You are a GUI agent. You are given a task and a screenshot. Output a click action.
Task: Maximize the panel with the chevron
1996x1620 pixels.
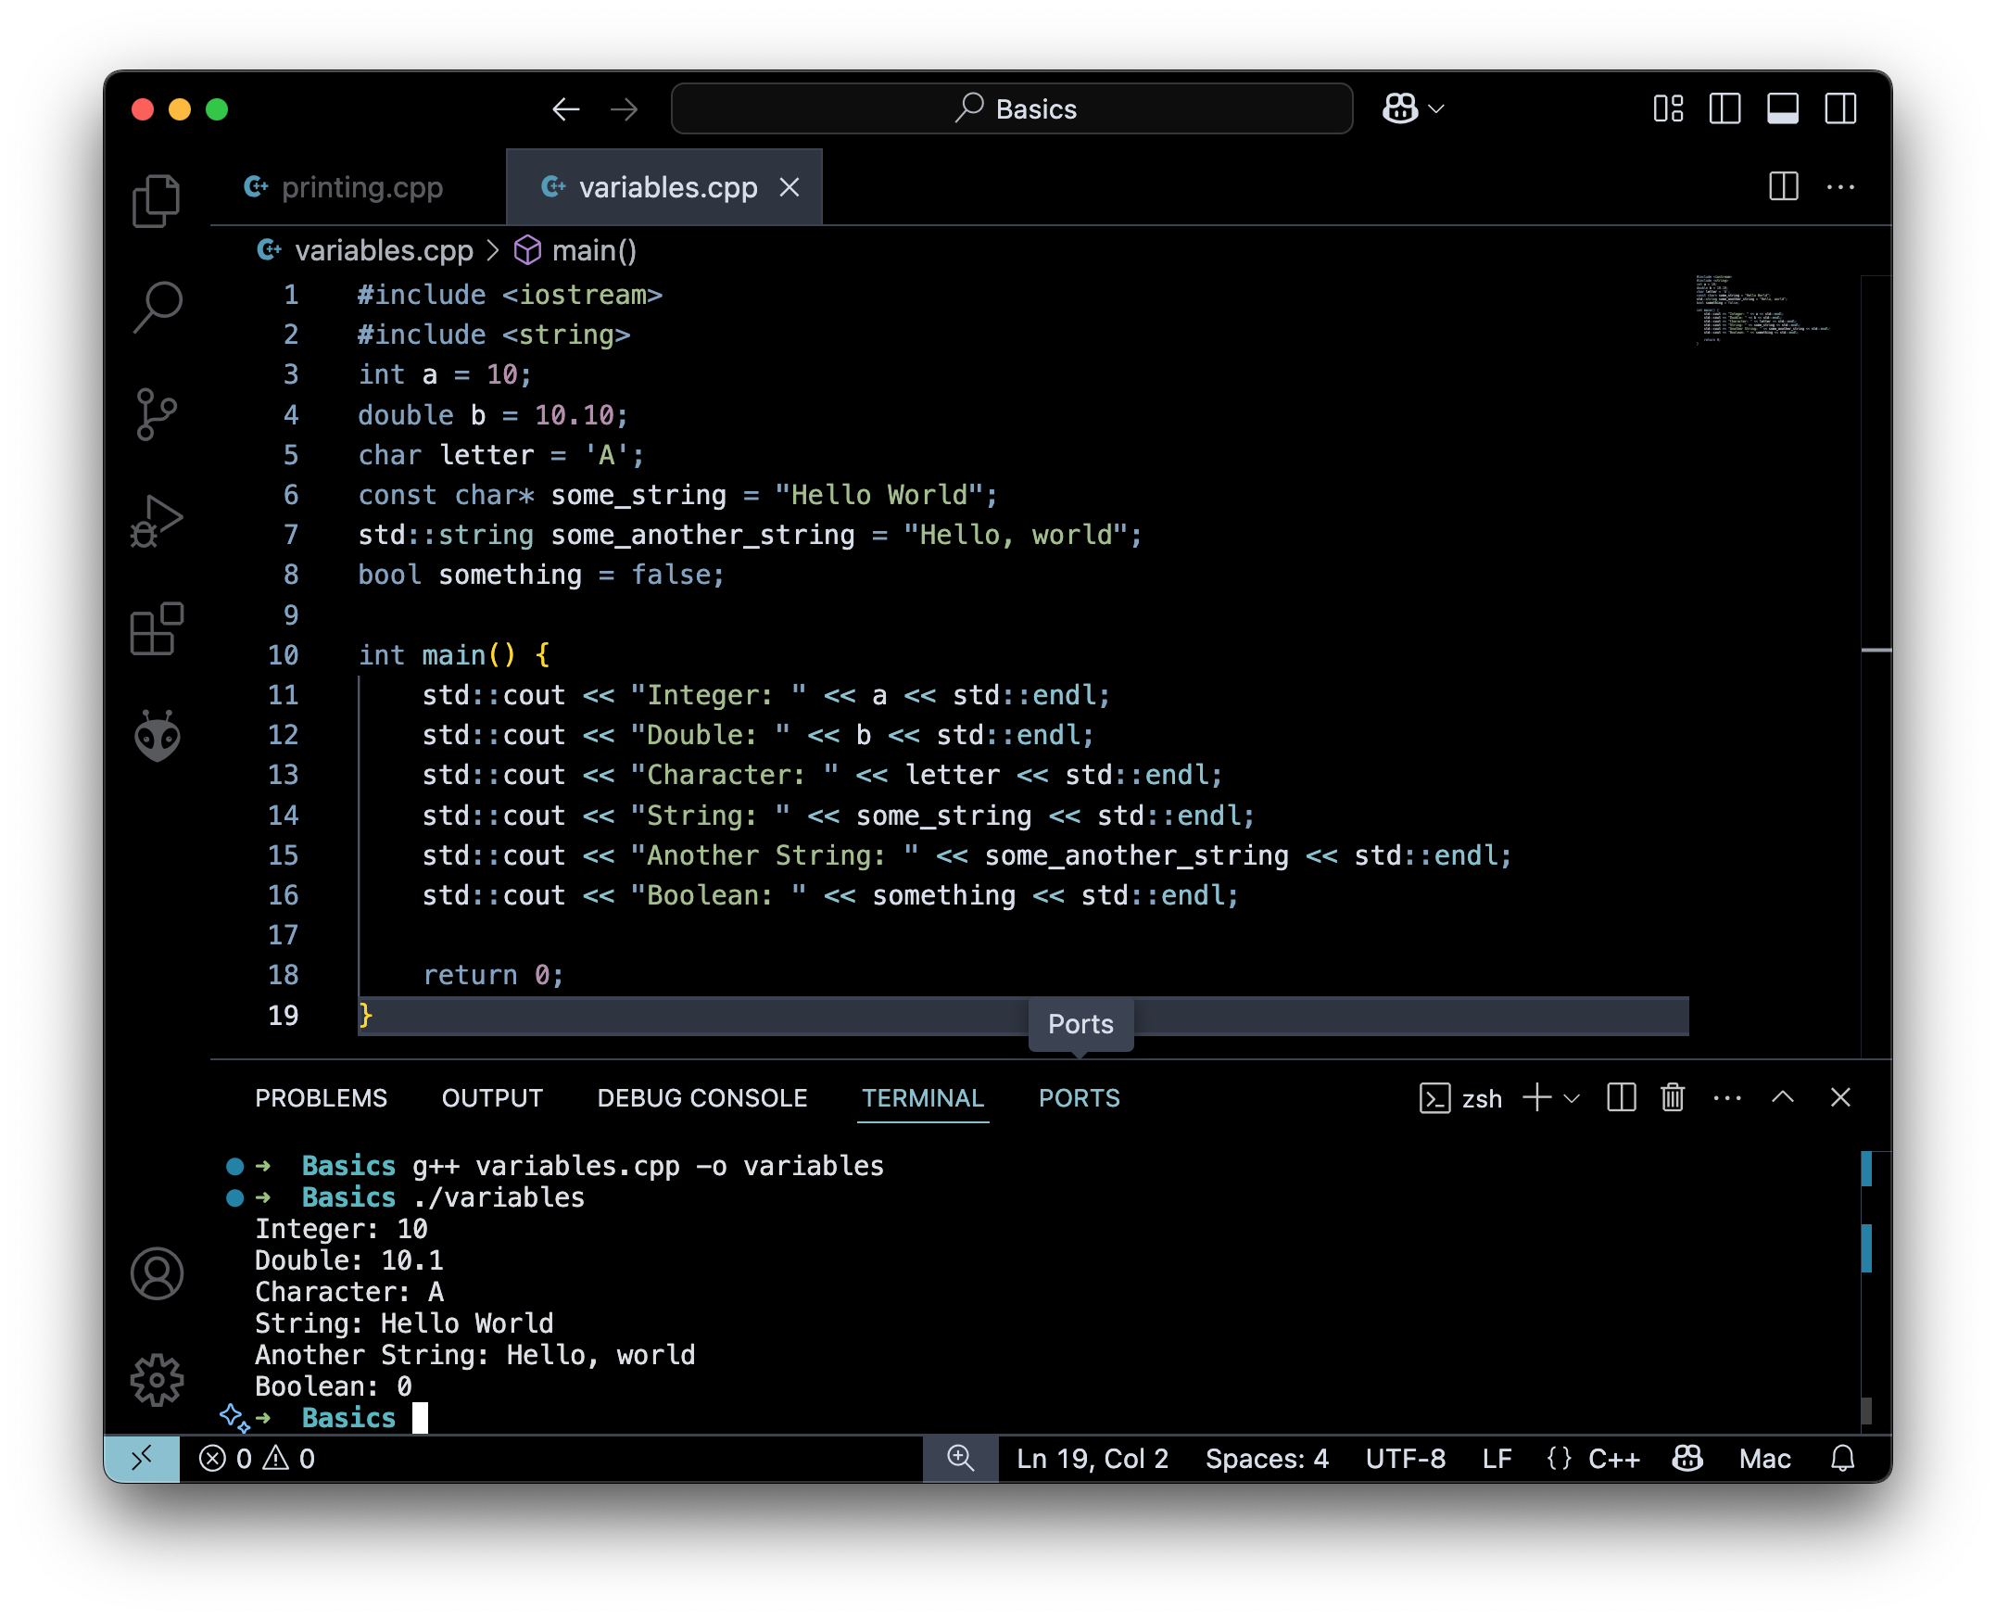1784,1098
